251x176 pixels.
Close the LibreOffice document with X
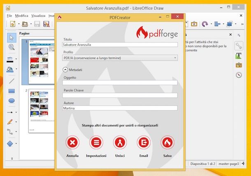pos(241,16)
